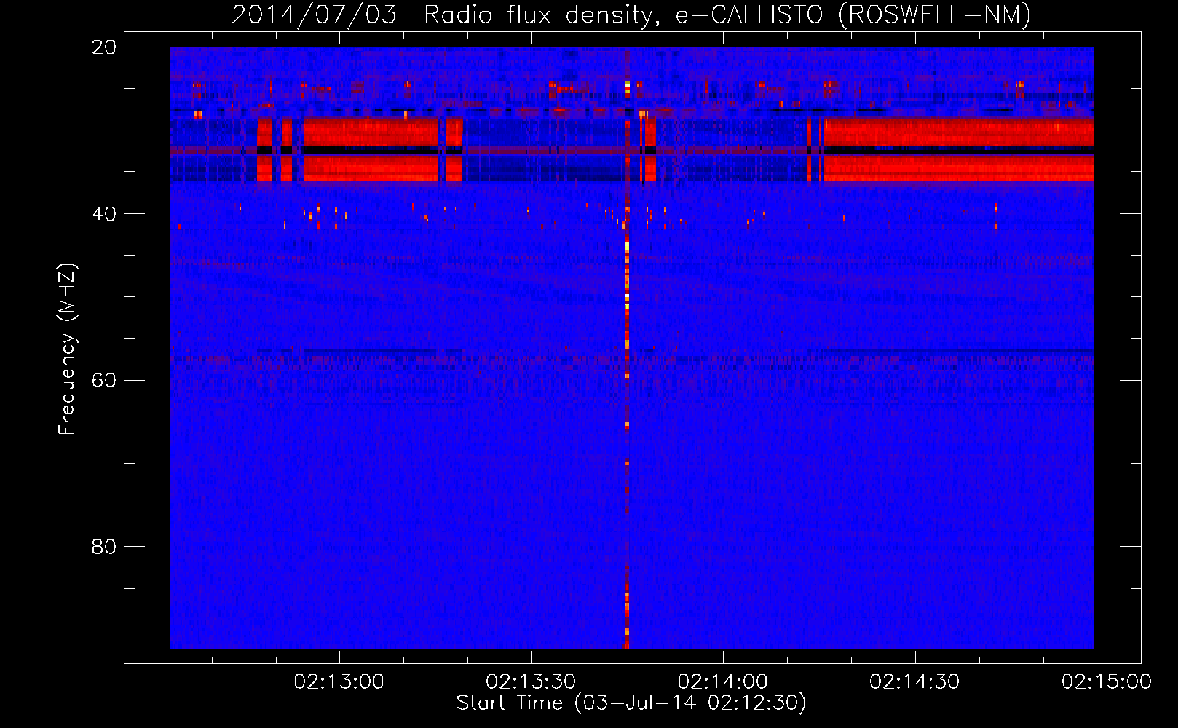Image resolution: width=1178 pixels, height=728 pixels.
Task: Click the 'Frequency (MHZ)' axis label
Action: [66, 349]
